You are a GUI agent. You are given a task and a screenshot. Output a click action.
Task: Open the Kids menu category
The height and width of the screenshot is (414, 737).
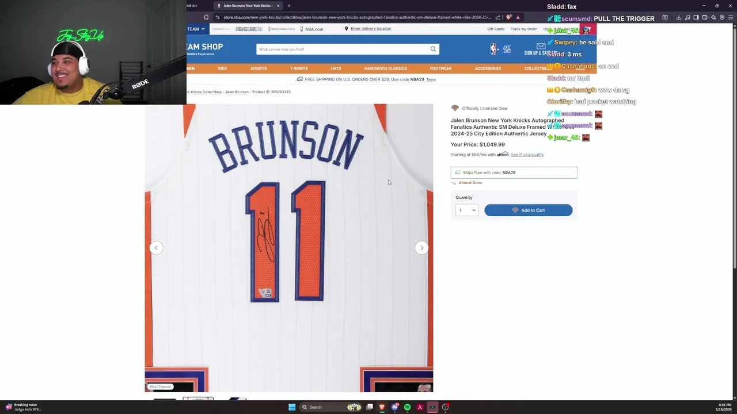pyautogui.click(x=222, y=68)
